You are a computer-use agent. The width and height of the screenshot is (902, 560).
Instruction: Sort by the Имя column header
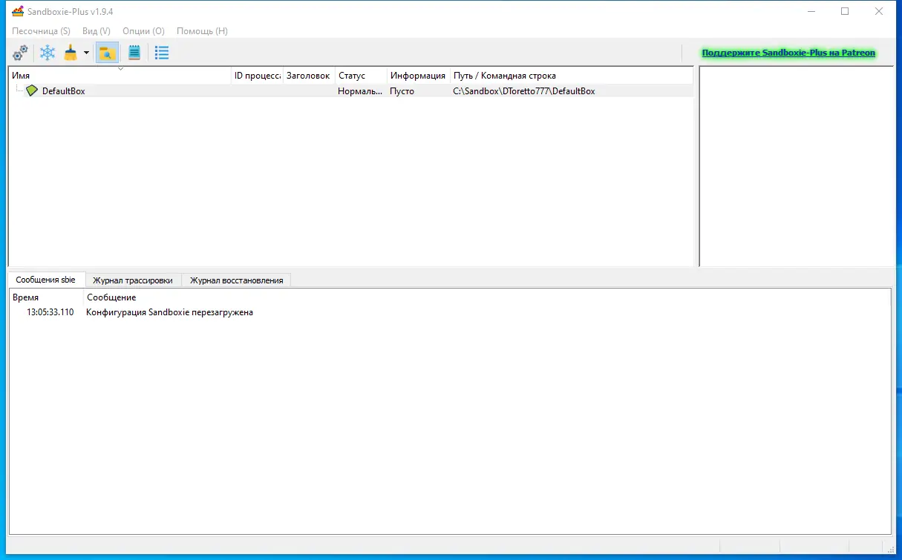[120, 76]
